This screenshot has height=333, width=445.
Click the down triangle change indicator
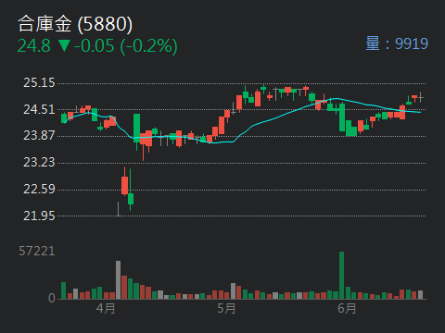click(x=64, y=46)
